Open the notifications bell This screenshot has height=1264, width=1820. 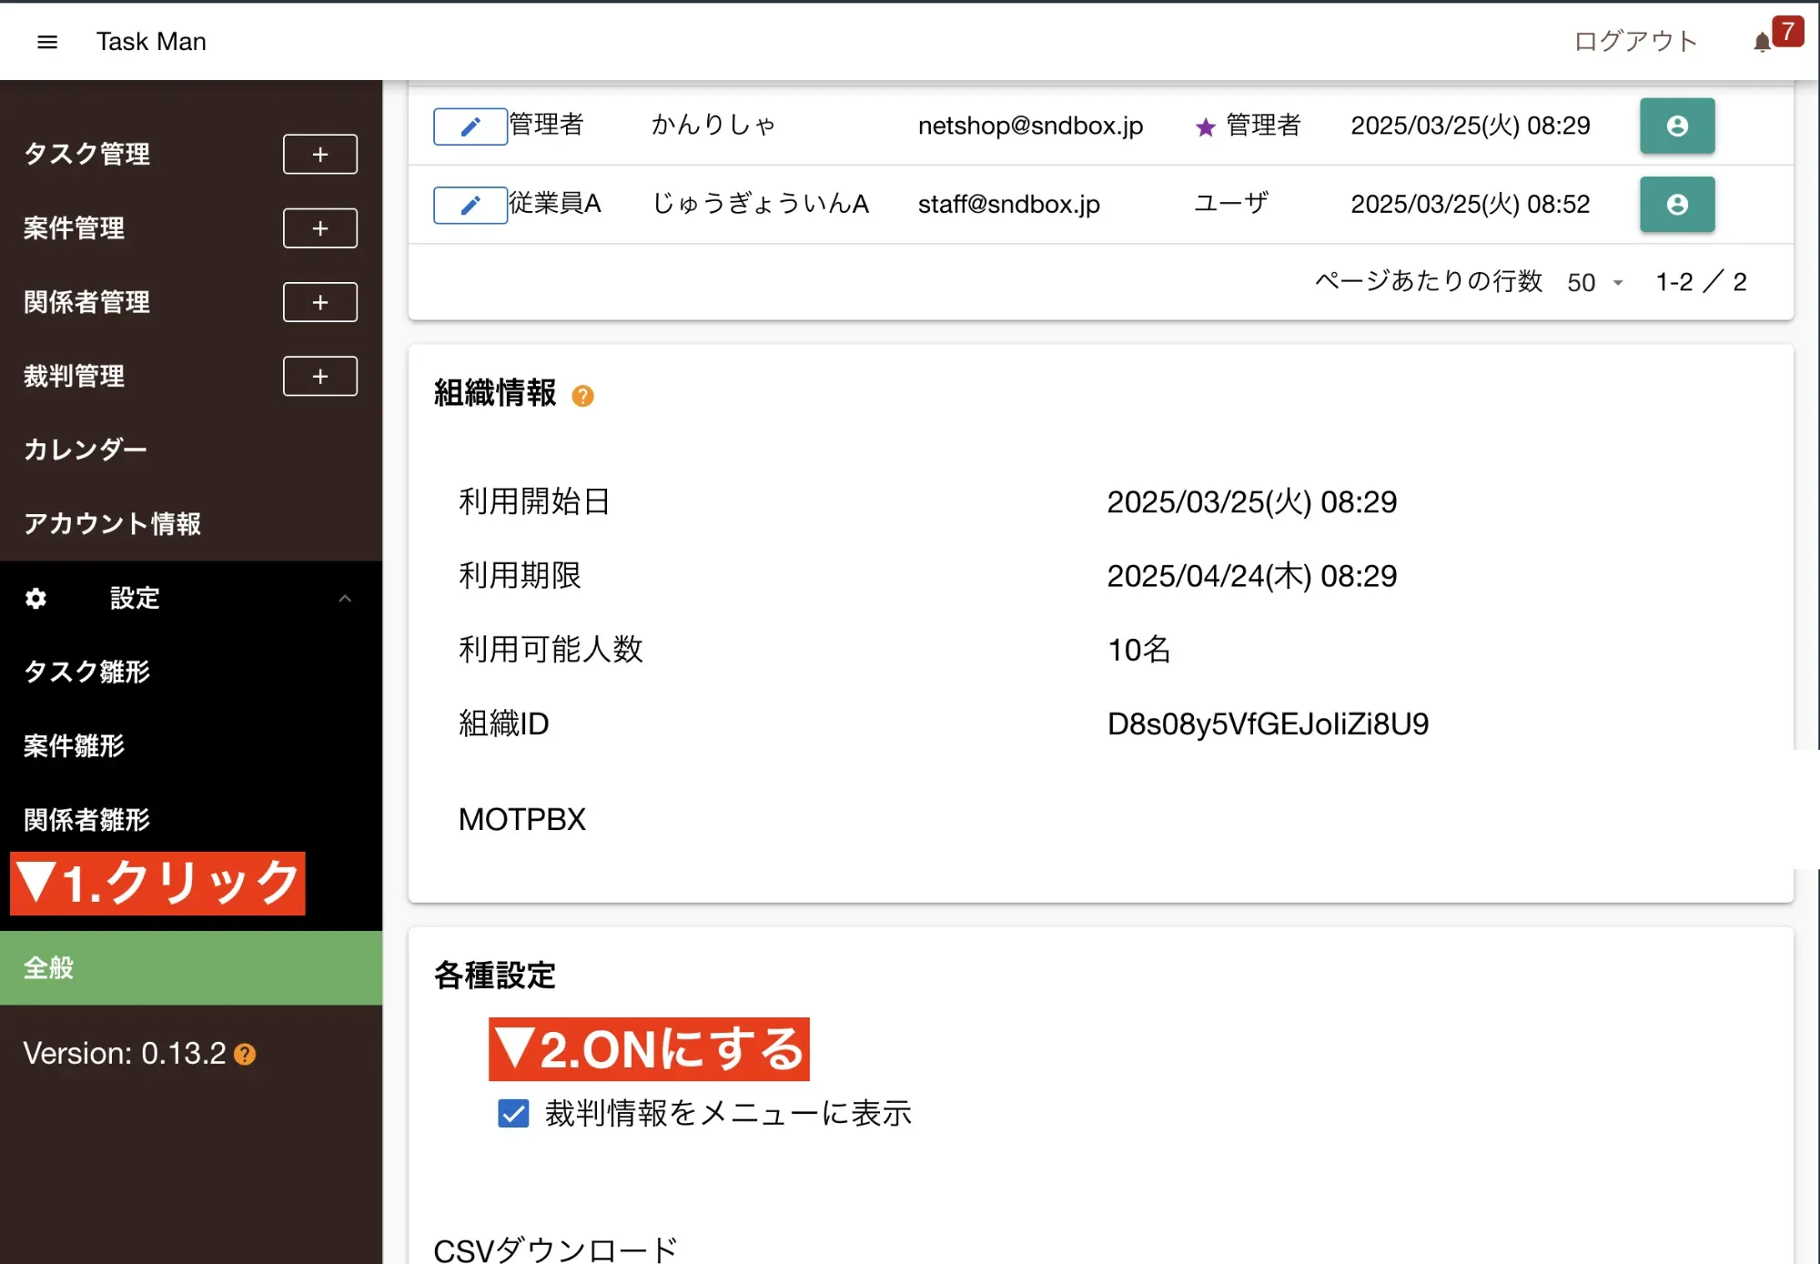pyautogui.click(x=1762, y=42)
